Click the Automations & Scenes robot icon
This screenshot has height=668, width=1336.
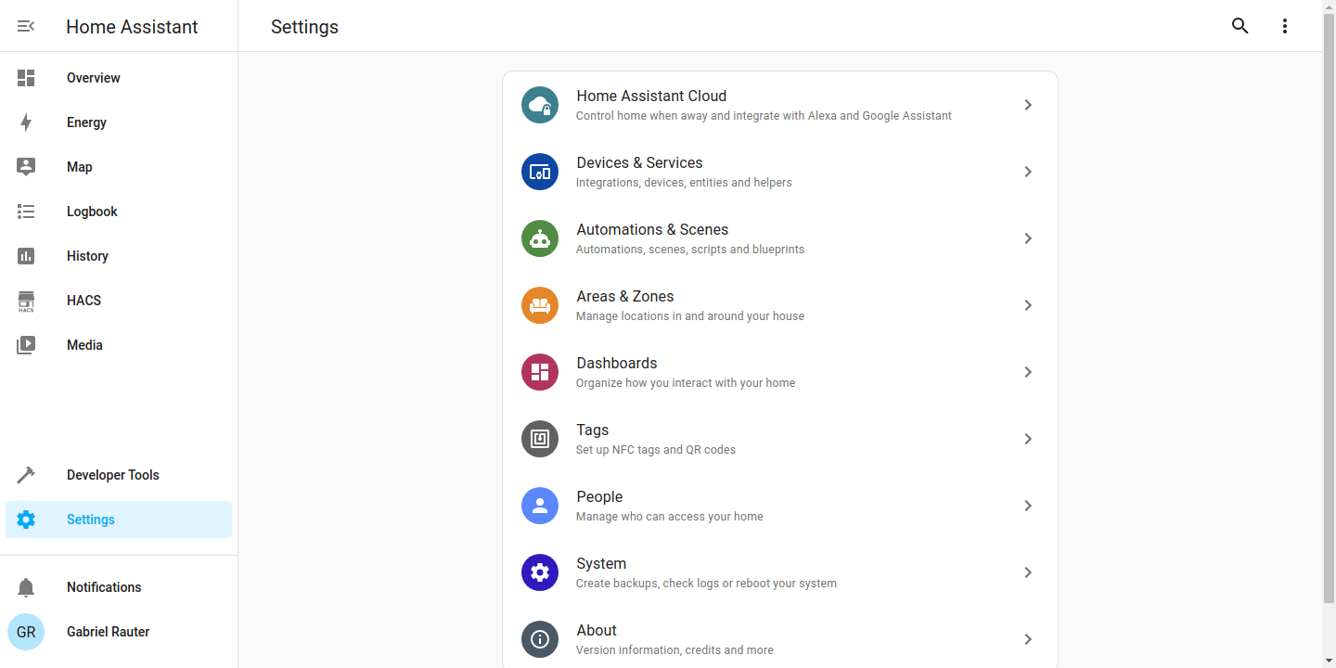coord(540,238)
